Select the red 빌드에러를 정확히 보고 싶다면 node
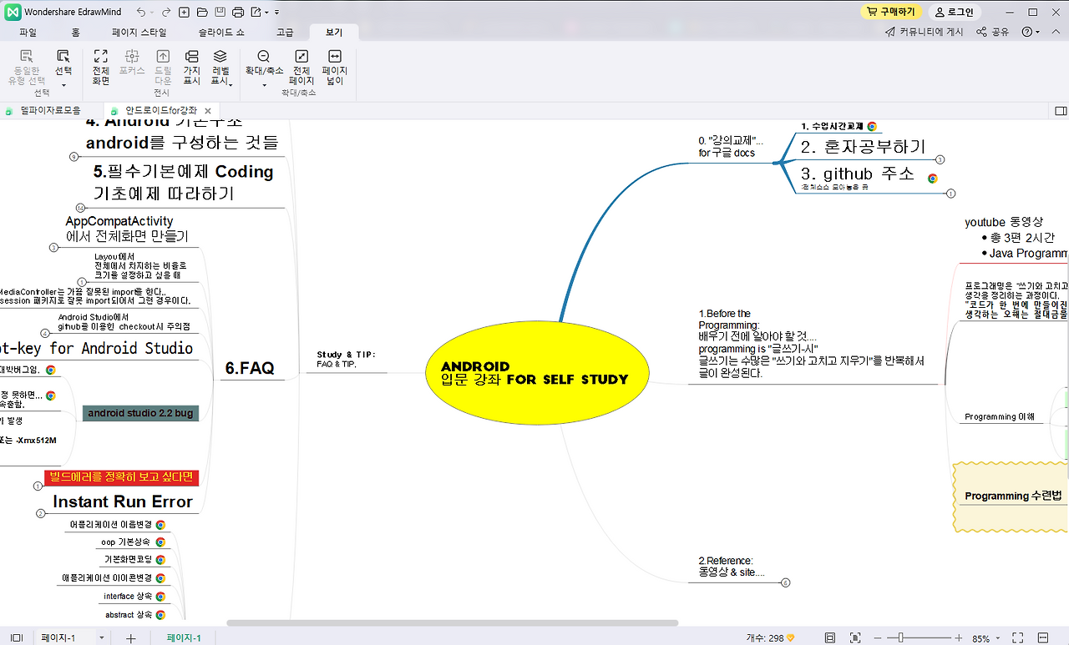The image size is (1069, 645). pyautogui.click(x=121, y=477)
